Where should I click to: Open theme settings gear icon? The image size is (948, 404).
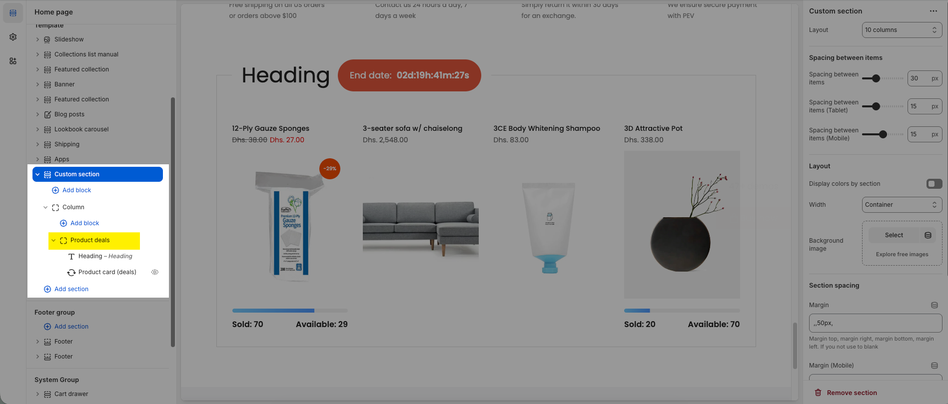13,37
